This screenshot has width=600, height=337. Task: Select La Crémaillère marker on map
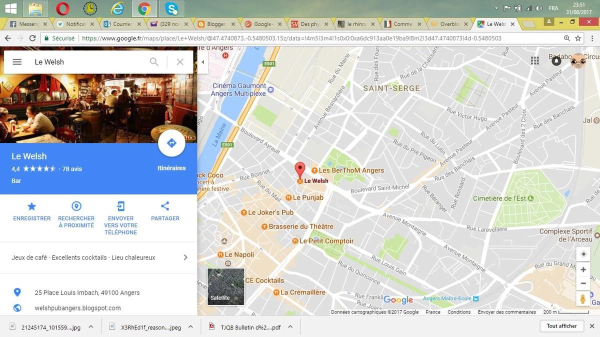pos(299,292)
